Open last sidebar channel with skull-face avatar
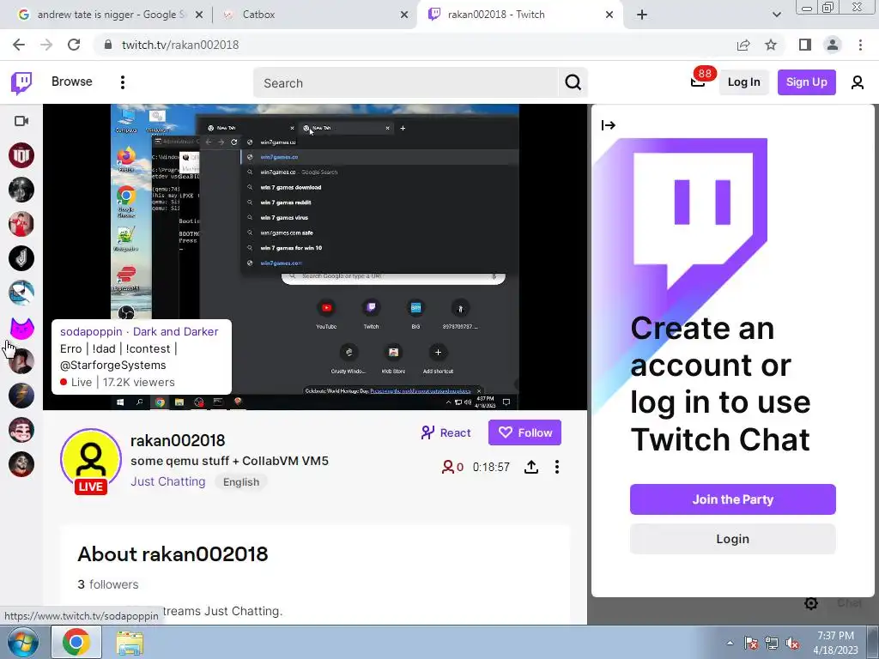The image size is (879, 659). [x=21, y=464]
